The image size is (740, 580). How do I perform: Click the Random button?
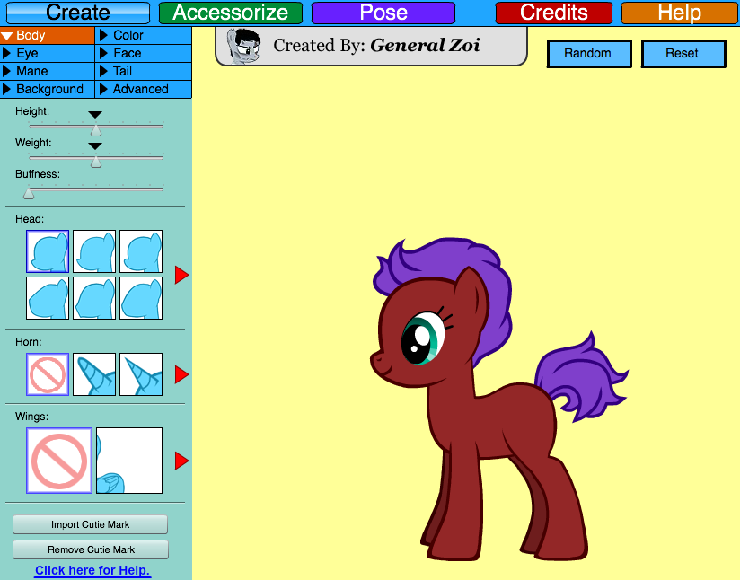pos(589,54)
